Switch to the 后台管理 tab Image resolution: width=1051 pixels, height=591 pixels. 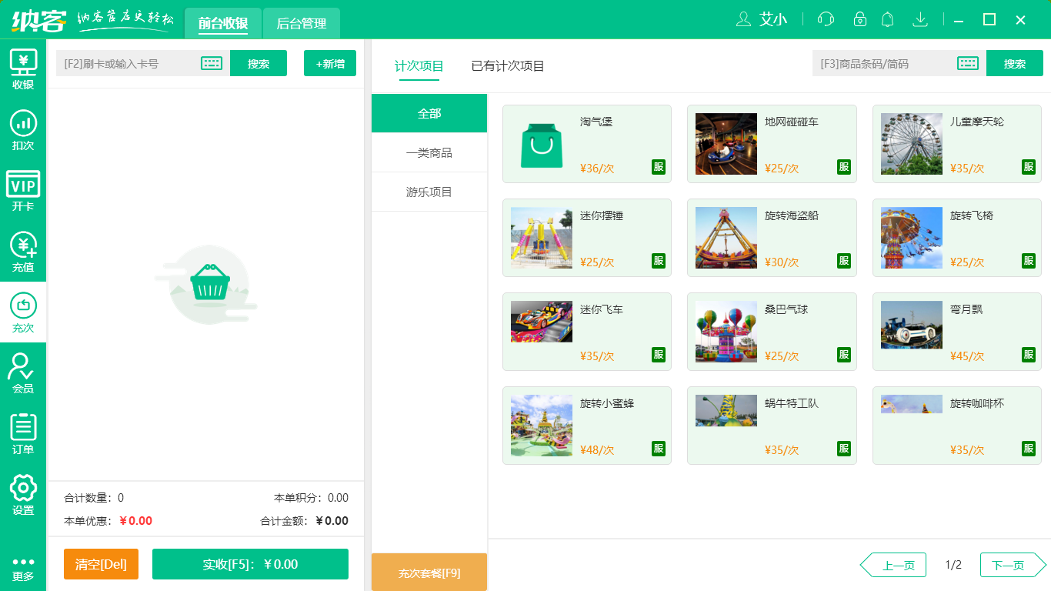tap(301, 23)
